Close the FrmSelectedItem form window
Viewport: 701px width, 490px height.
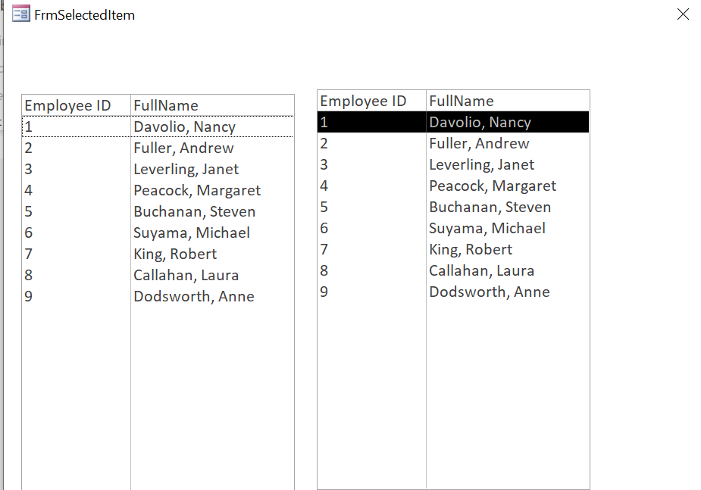click(683, 14)
